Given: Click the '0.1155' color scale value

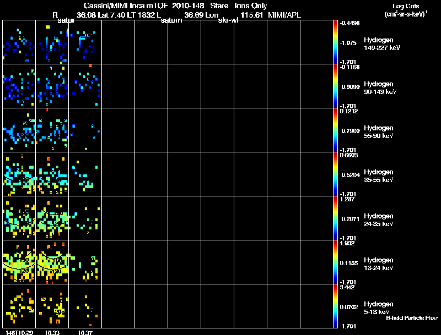Looking at the screenshot, I should pos(349,263).
